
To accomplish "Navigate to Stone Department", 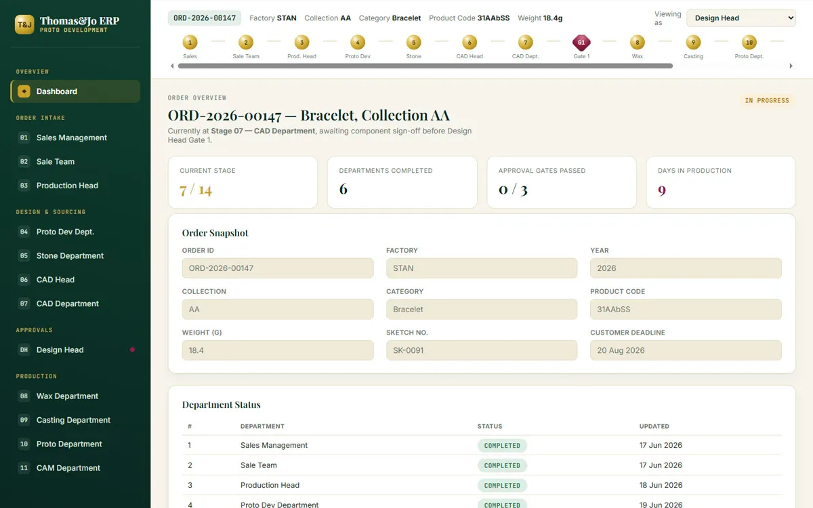I will tap(75, 255).
